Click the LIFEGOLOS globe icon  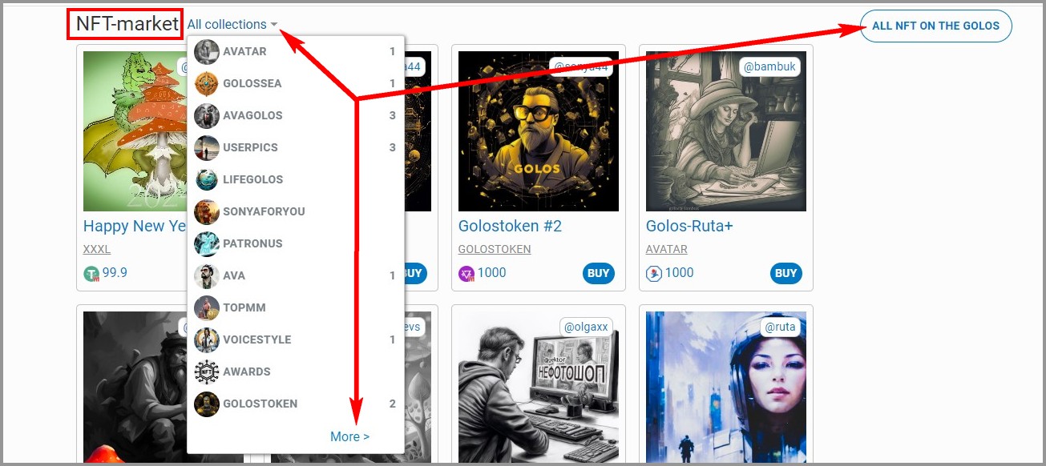[x=207, y=179]
